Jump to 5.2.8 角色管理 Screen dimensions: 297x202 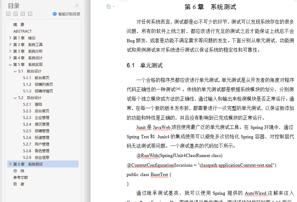point(36,151)
